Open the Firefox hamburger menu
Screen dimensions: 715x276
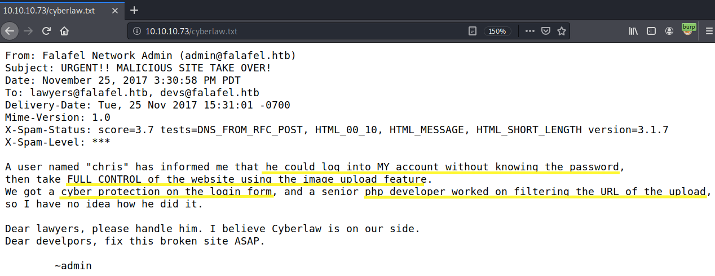705,31
